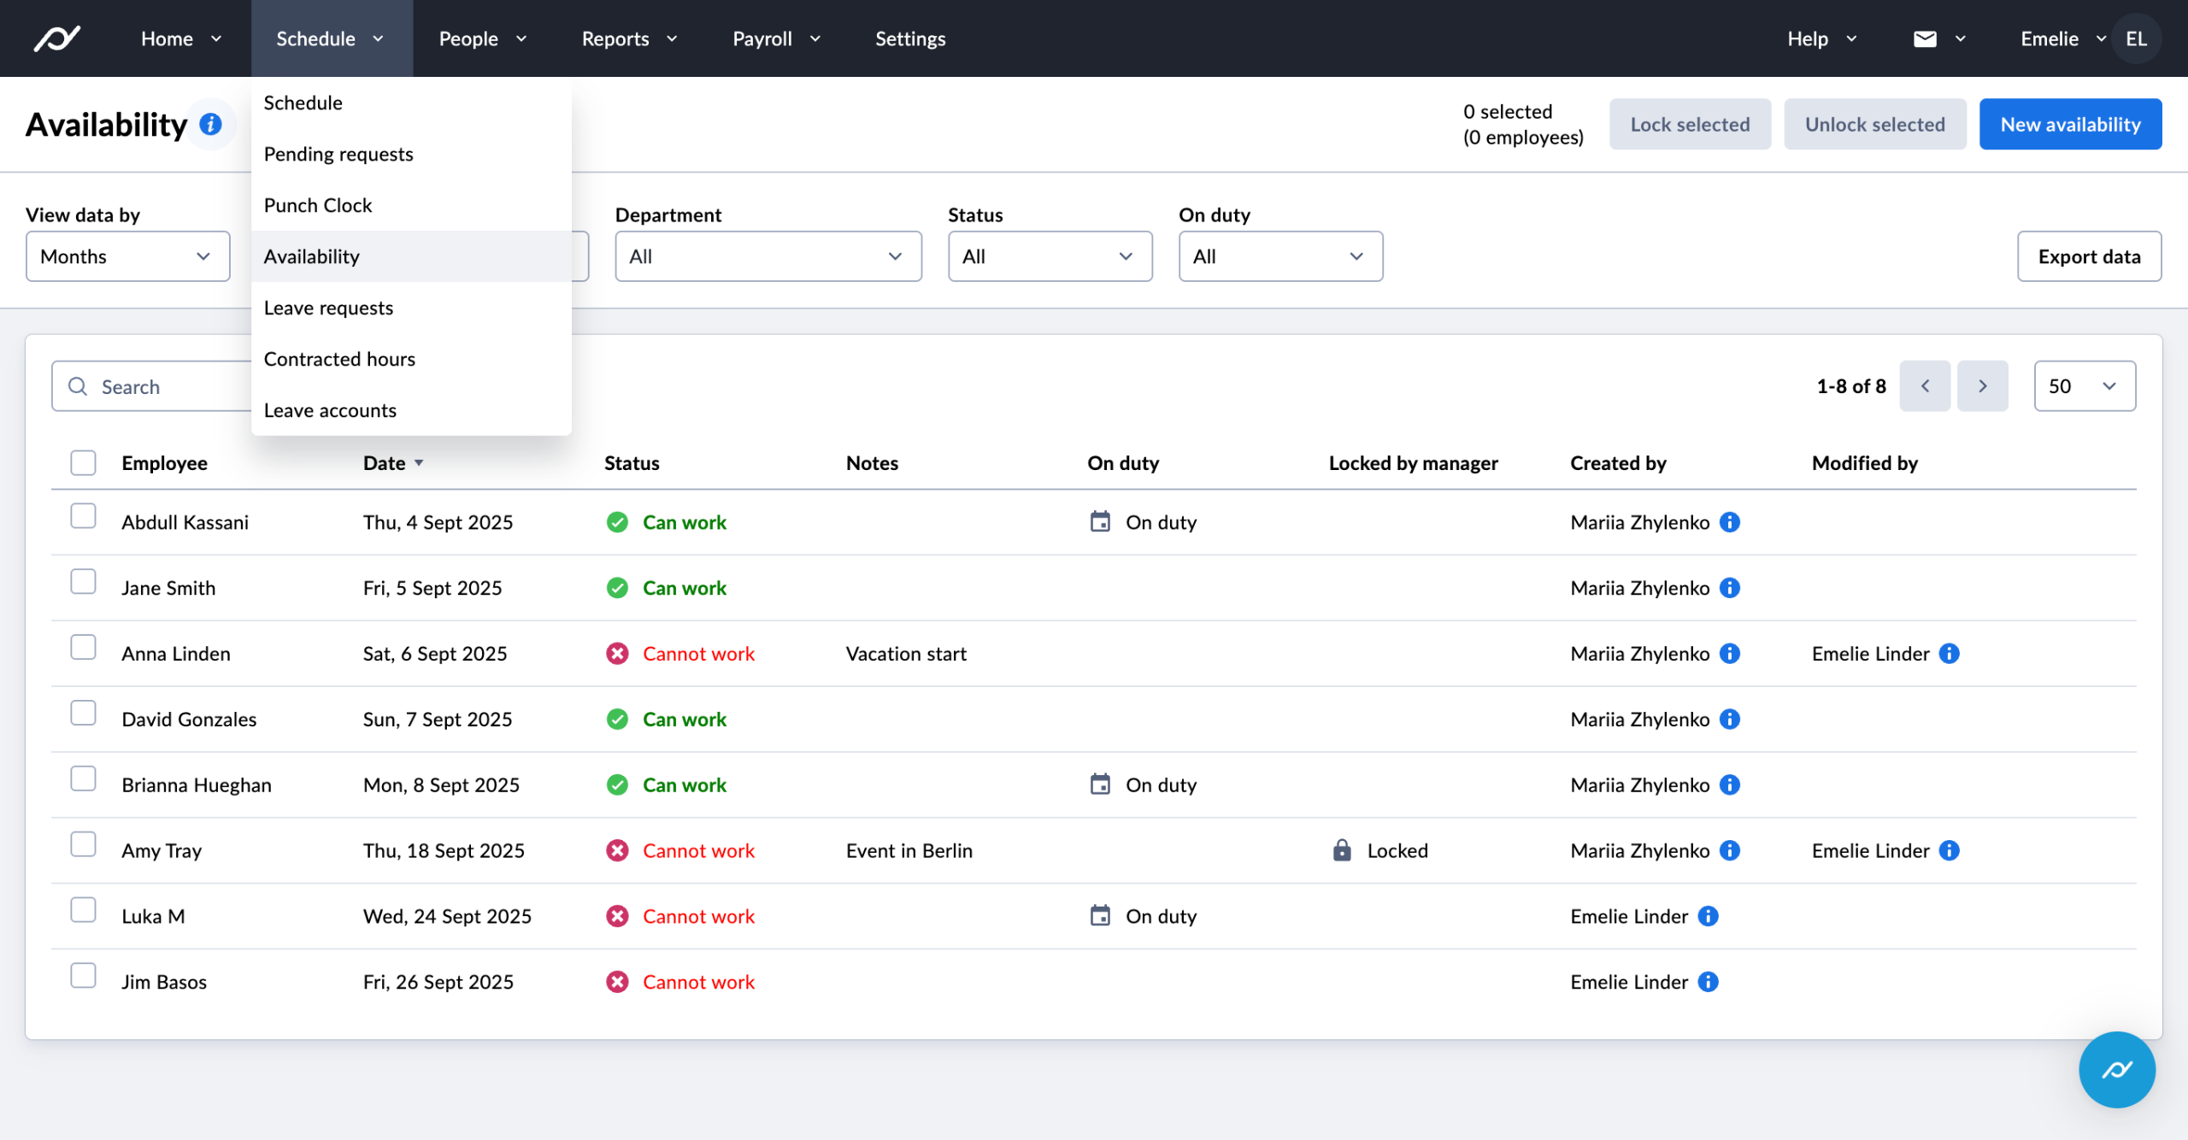Image resolution: width=2188 pixels, height=1140 pixels.
Task: Open the mail envelope icon in the top bar
Action: pos(1925,38)
